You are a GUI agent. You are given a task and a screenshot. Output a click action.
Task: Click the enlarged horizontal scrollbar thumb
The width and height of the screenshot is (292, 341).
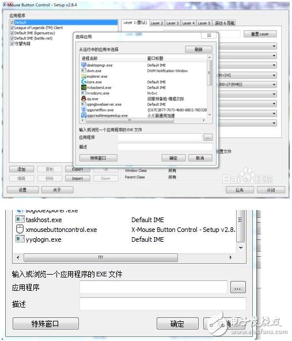click(x=101, y=257)
